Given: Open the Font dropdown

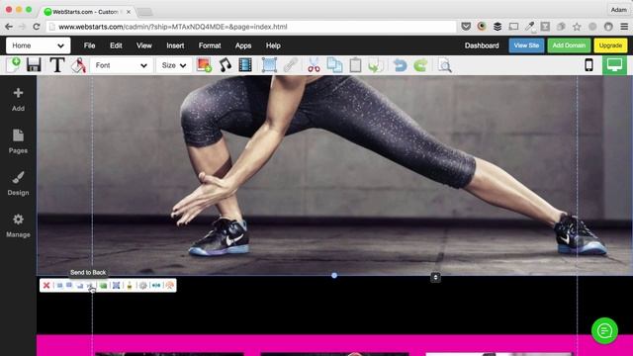Looking at the screenshot, I should click(121, 65).
